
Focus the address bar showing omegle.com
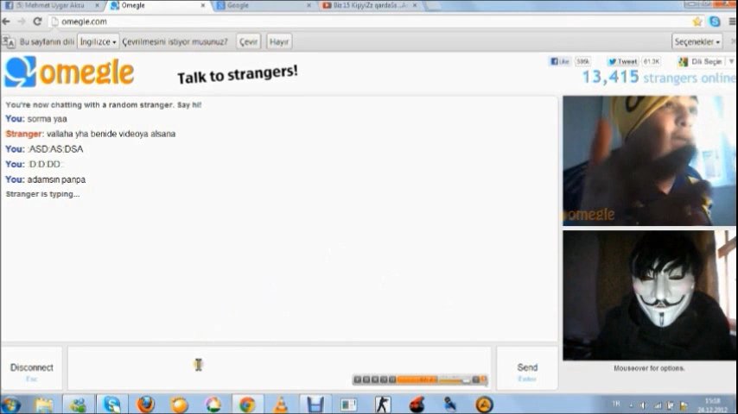[370, 22]
